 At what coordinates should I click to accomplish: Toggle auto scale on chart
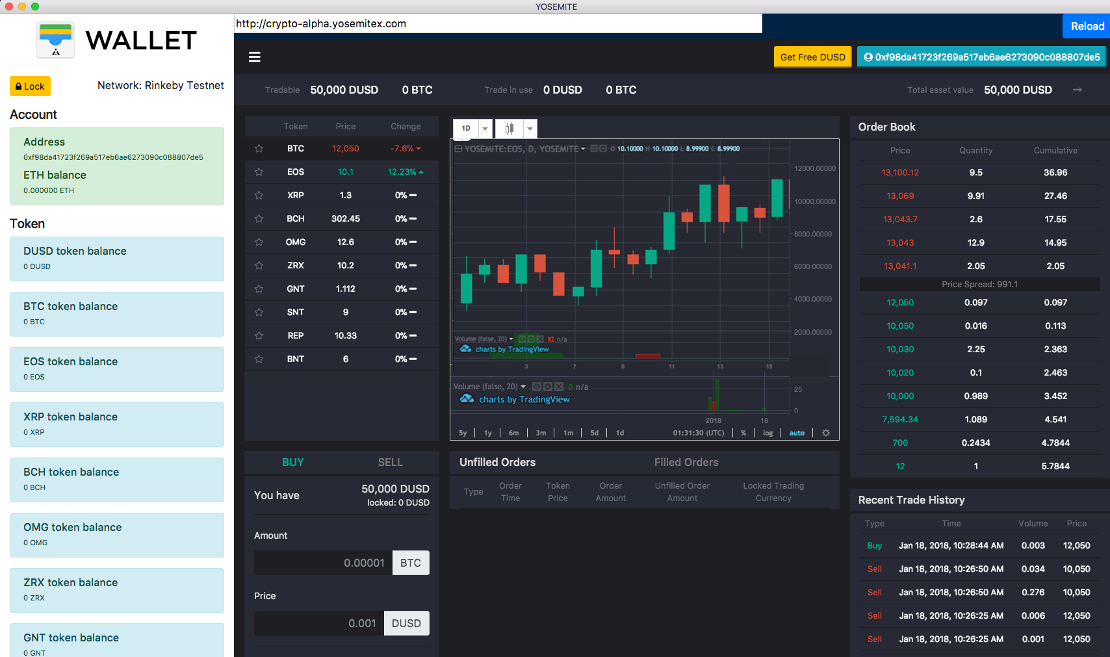pos(797,433)
